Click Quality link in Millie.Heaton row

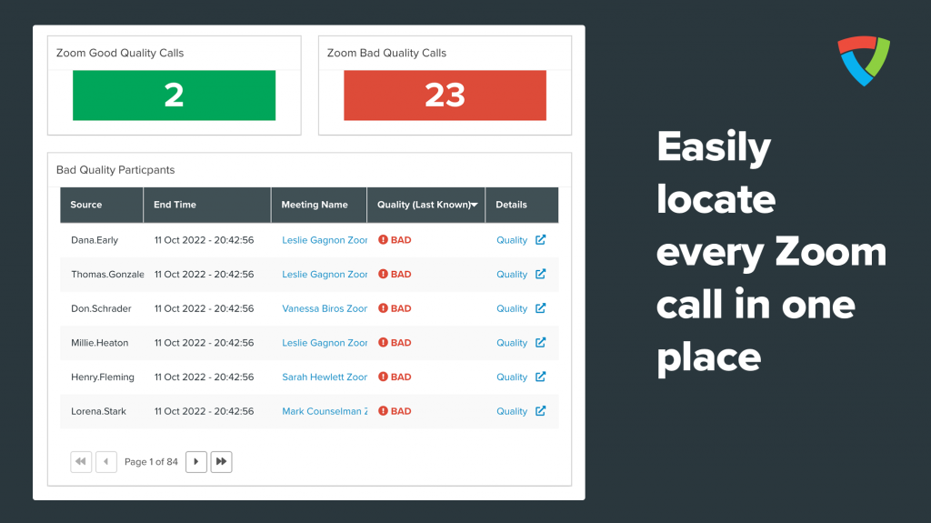[512, 343]
